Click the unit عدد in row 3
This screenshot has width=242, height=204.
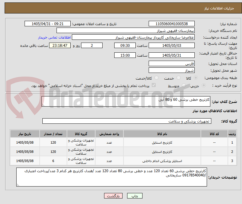[x=109, y=161]
